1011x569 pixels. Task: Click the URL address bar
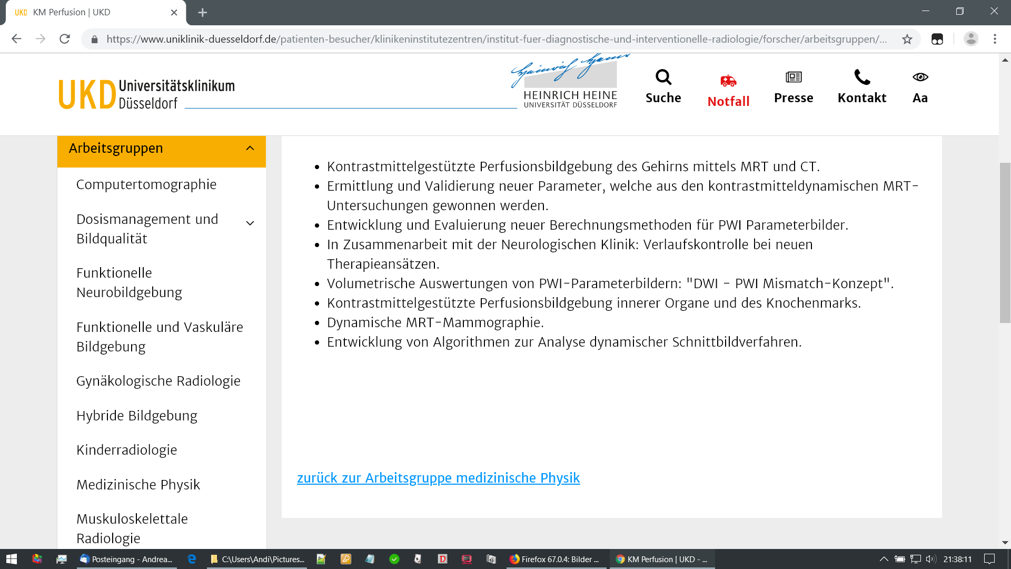pyautogui.click(x=495, y=39)
